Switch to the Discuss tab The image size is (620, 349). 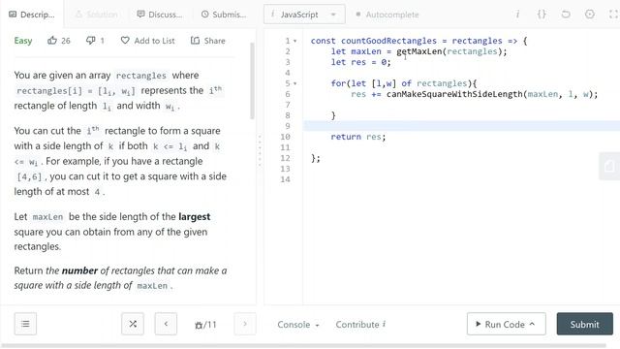159,15
